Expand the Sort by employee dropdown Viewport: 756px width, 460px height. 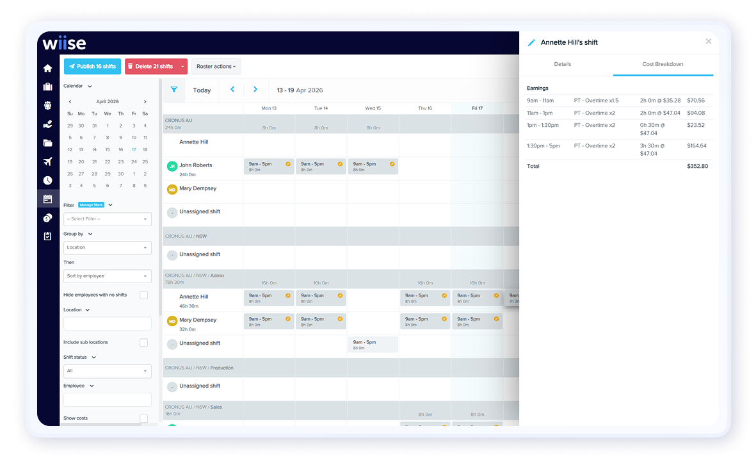click(x=108, y=276)
